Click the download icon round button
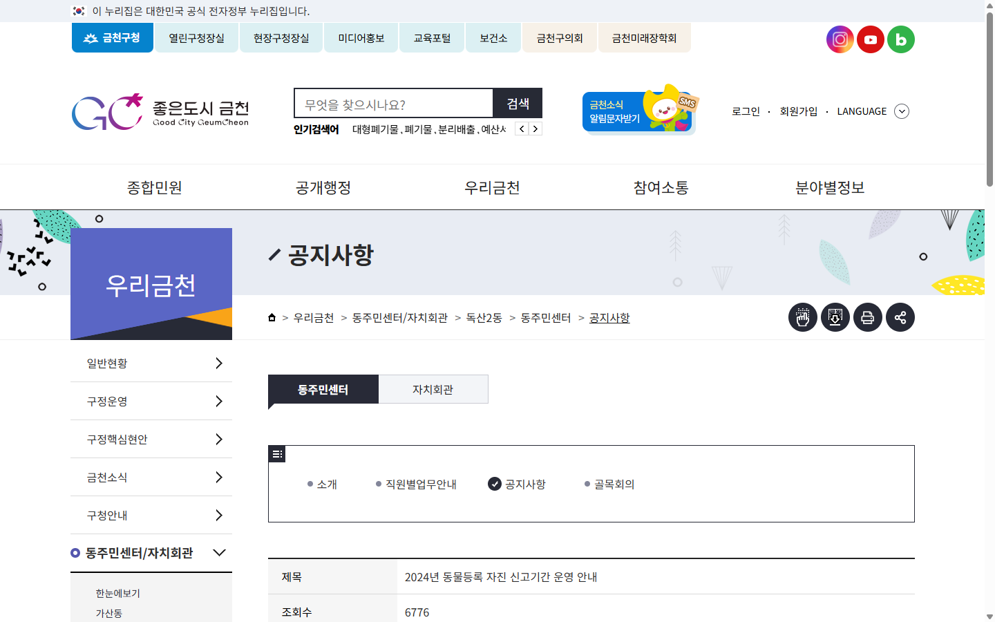995x622 pixels. click(835, 317)
